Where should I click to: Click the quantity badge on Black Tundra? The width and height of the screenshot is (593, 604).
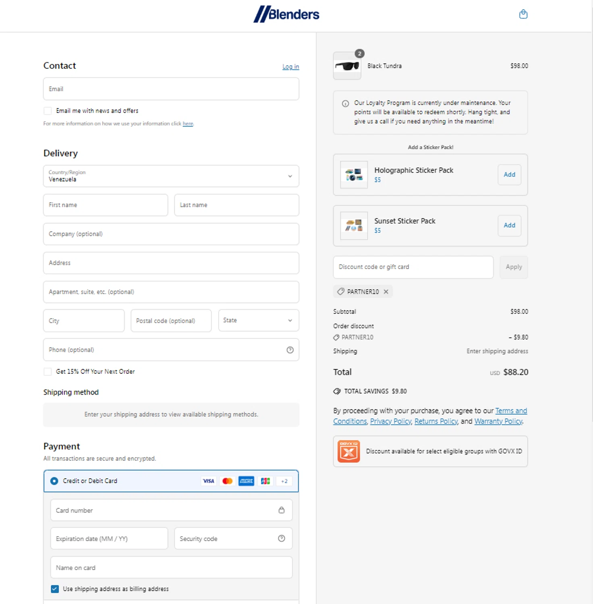pyautogui.click(x=360, y=54)
